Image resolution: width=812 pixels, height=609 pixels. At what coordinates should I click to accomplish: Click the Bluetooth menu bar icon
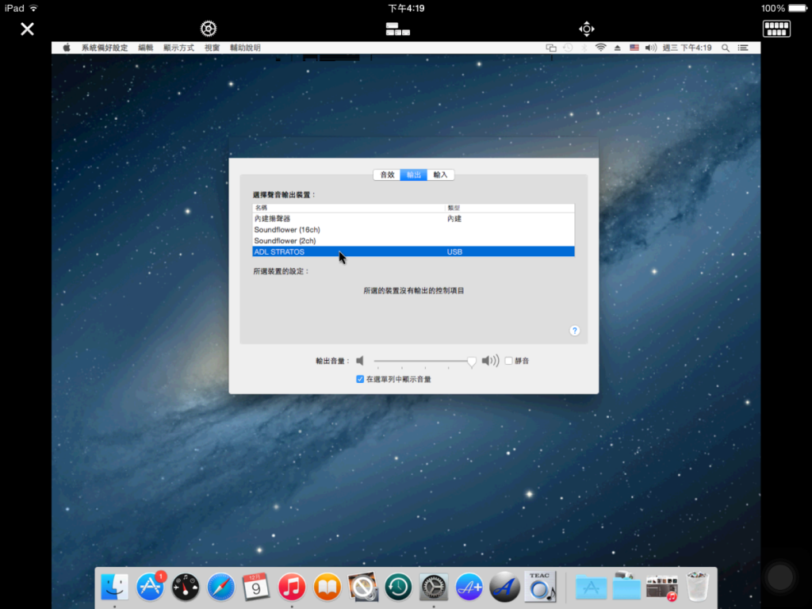584,48
